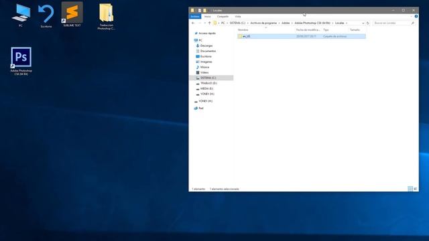Click the Descargas download arrow icon
This screenshot has width=429, height=241.
[198, 46]
